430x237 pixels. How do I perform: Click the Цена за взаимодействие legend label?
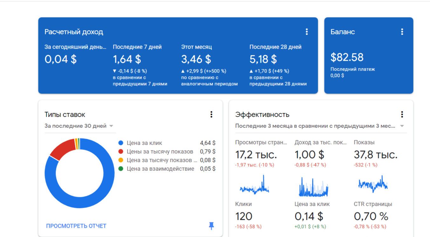point(160,169)
